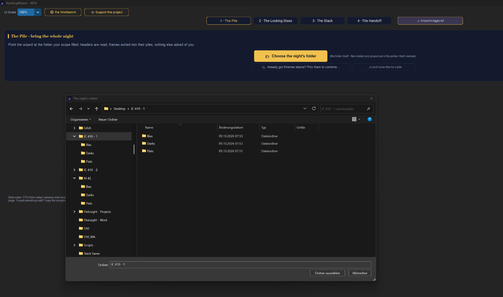Open recent locations chevron next to forward arrow
Viewport: 503px width, 297px height.
click(89, 109)
